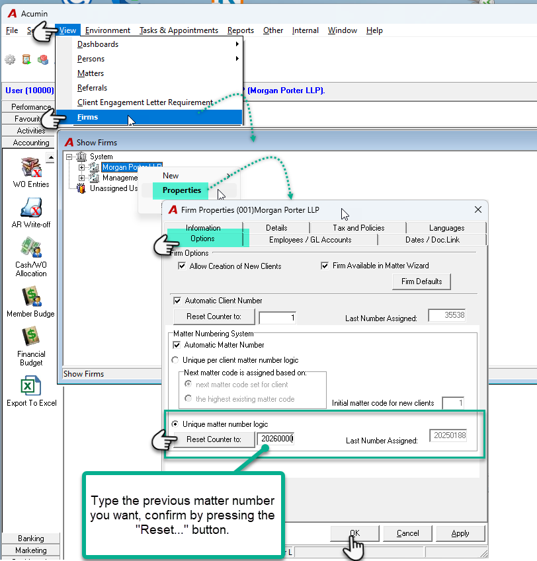Choose Firms from the View menu
This screenshot has height=561, width=537.
pyautogui.click(x=149, y=117)
